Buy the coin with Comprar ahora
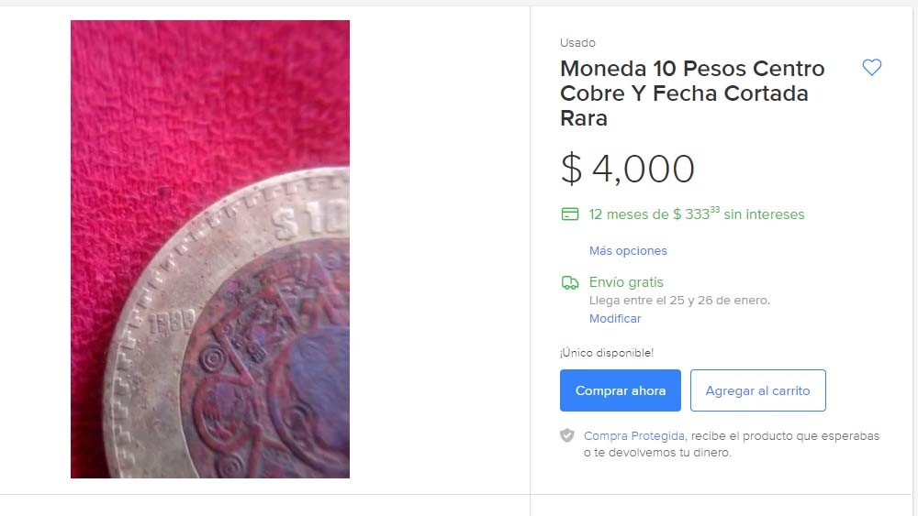 620,390
